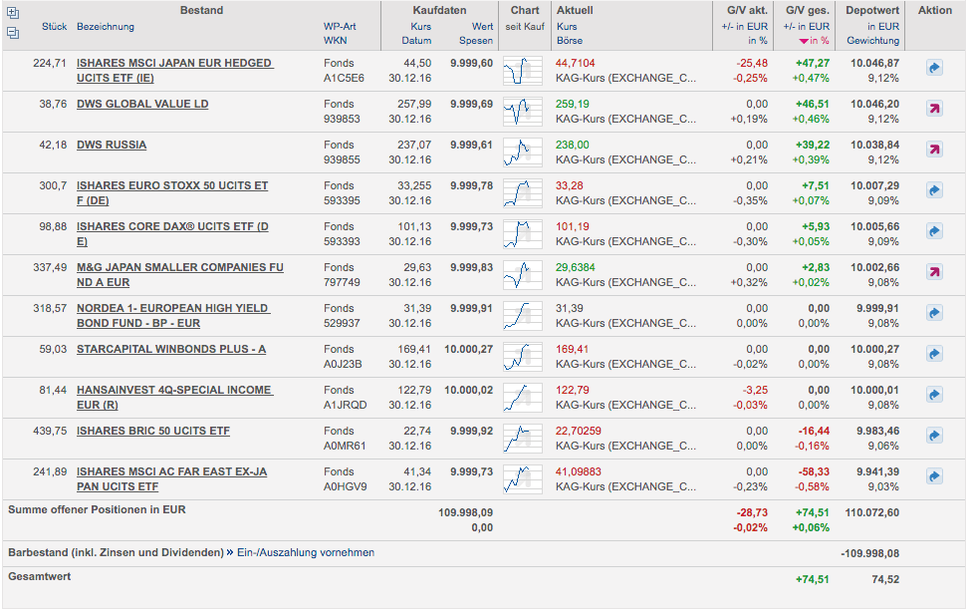
Task: Open the mini chart for DWS GLOBAL VALUE LD
Action: click(523, 112)
